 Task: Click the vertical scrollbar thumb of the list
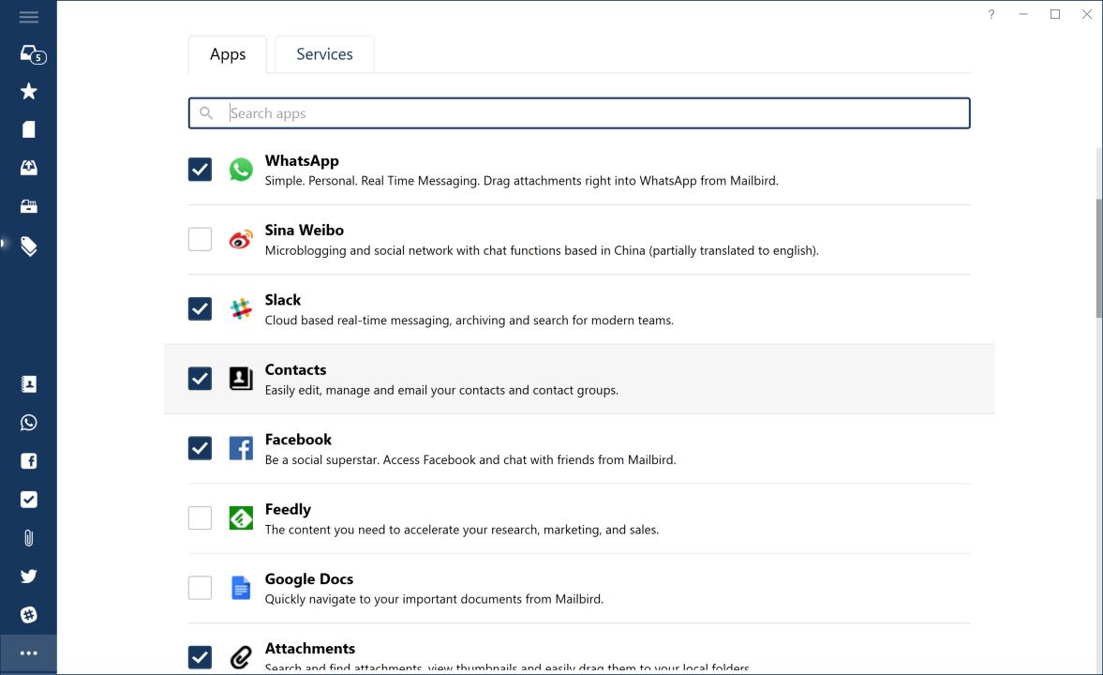click(x=1098, y=259)
